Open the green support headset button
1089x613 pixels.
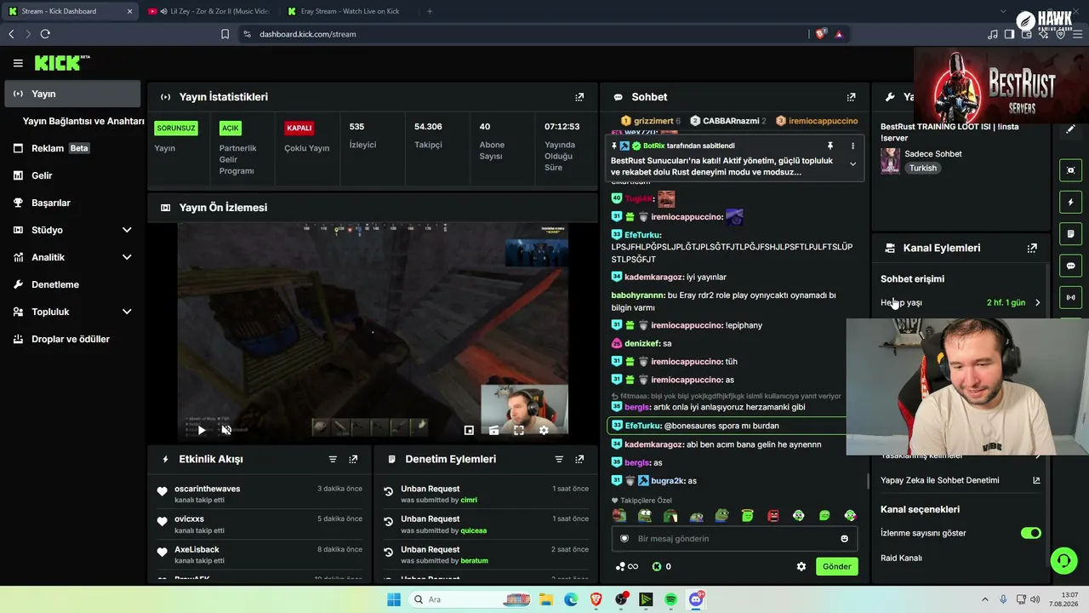click(1063, 560)
